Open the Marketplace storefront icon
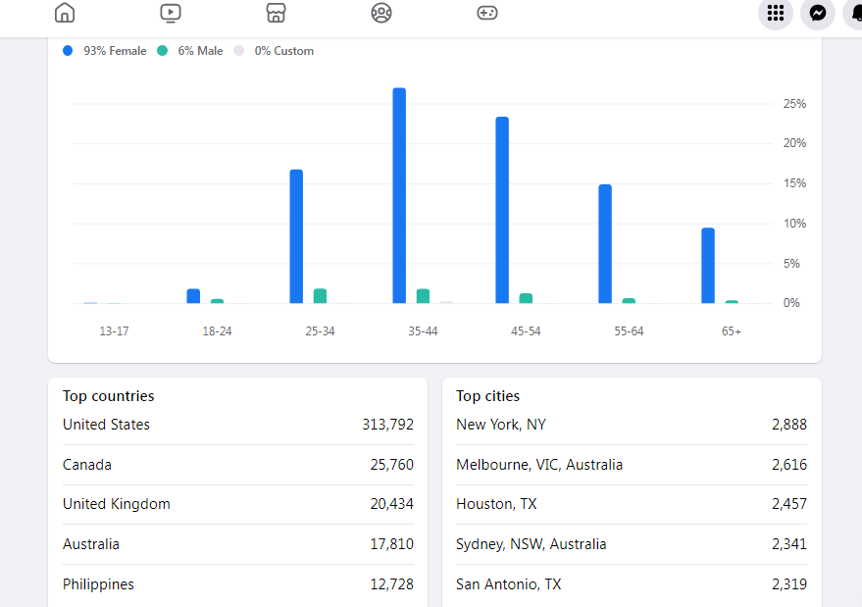 [277, 13]
